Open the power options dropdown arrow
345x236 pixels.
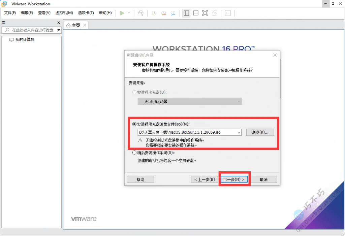[x=129, y=13]
